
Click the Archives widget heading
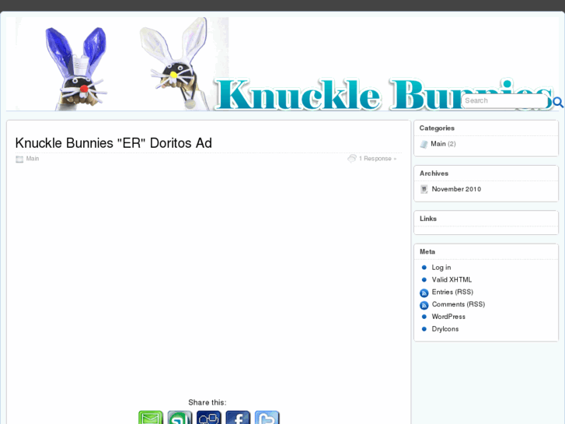point(434,173)
